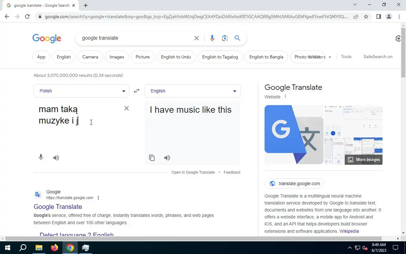The image size is (406, 254).
Task: Click the vertical page scrollbar
Action: click(x=403, y=52)
